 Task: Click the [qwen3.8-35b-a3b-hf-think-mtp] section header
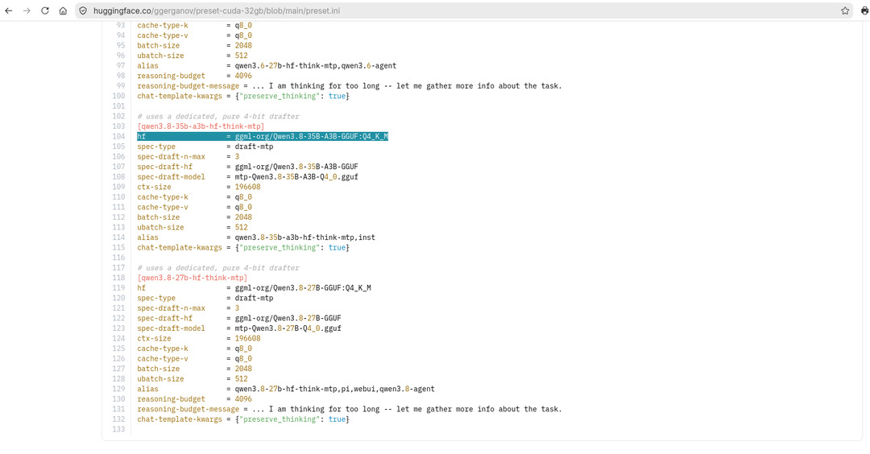click(201, 126)
